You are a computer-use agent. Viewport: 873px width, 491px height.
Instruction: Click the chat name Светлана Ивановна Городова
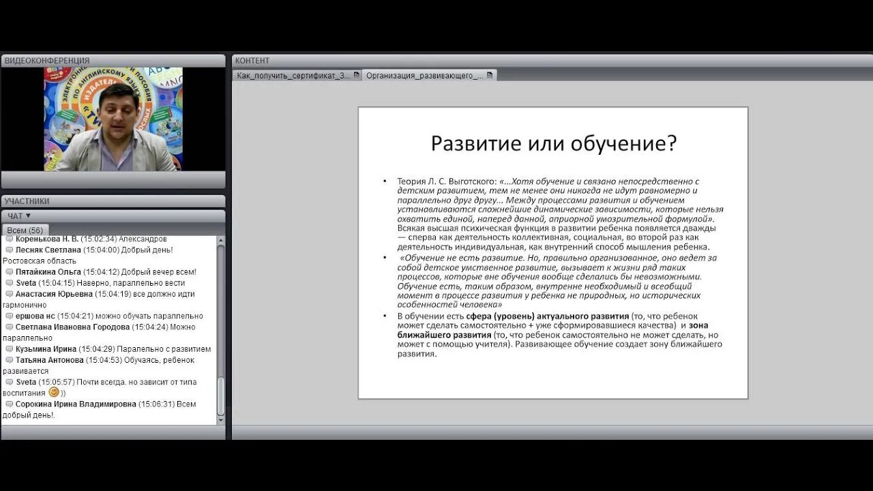[72, 327]
